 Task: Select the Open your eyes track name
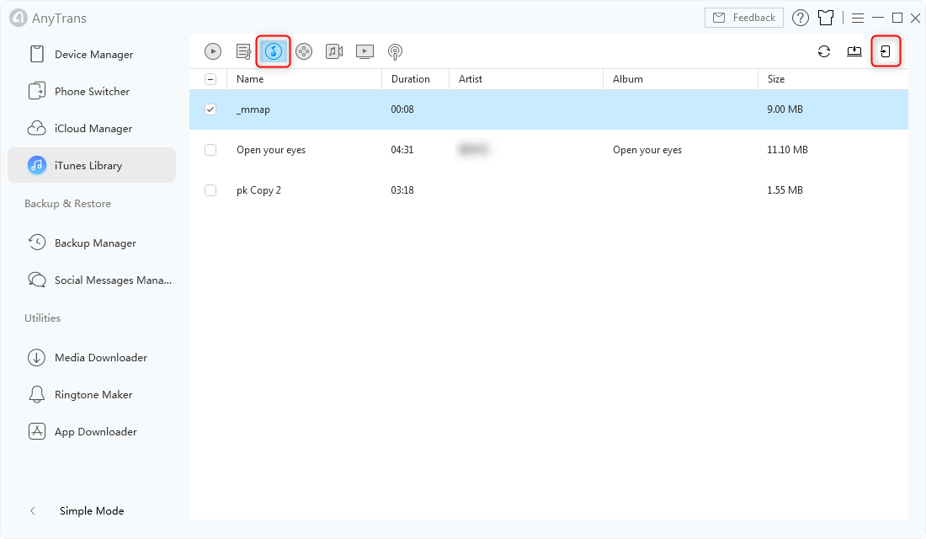(271, 150)
